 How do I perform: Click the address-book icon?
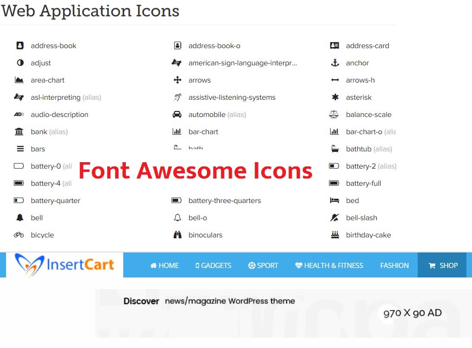[x=20, y=45]
